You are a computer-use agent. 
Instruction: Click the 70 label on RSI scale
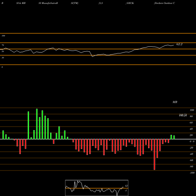point(3,45)
